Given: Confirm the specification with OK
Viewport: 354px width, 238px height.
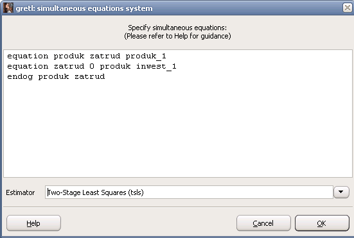Looking at the screenshot, I should coord(322,223).
